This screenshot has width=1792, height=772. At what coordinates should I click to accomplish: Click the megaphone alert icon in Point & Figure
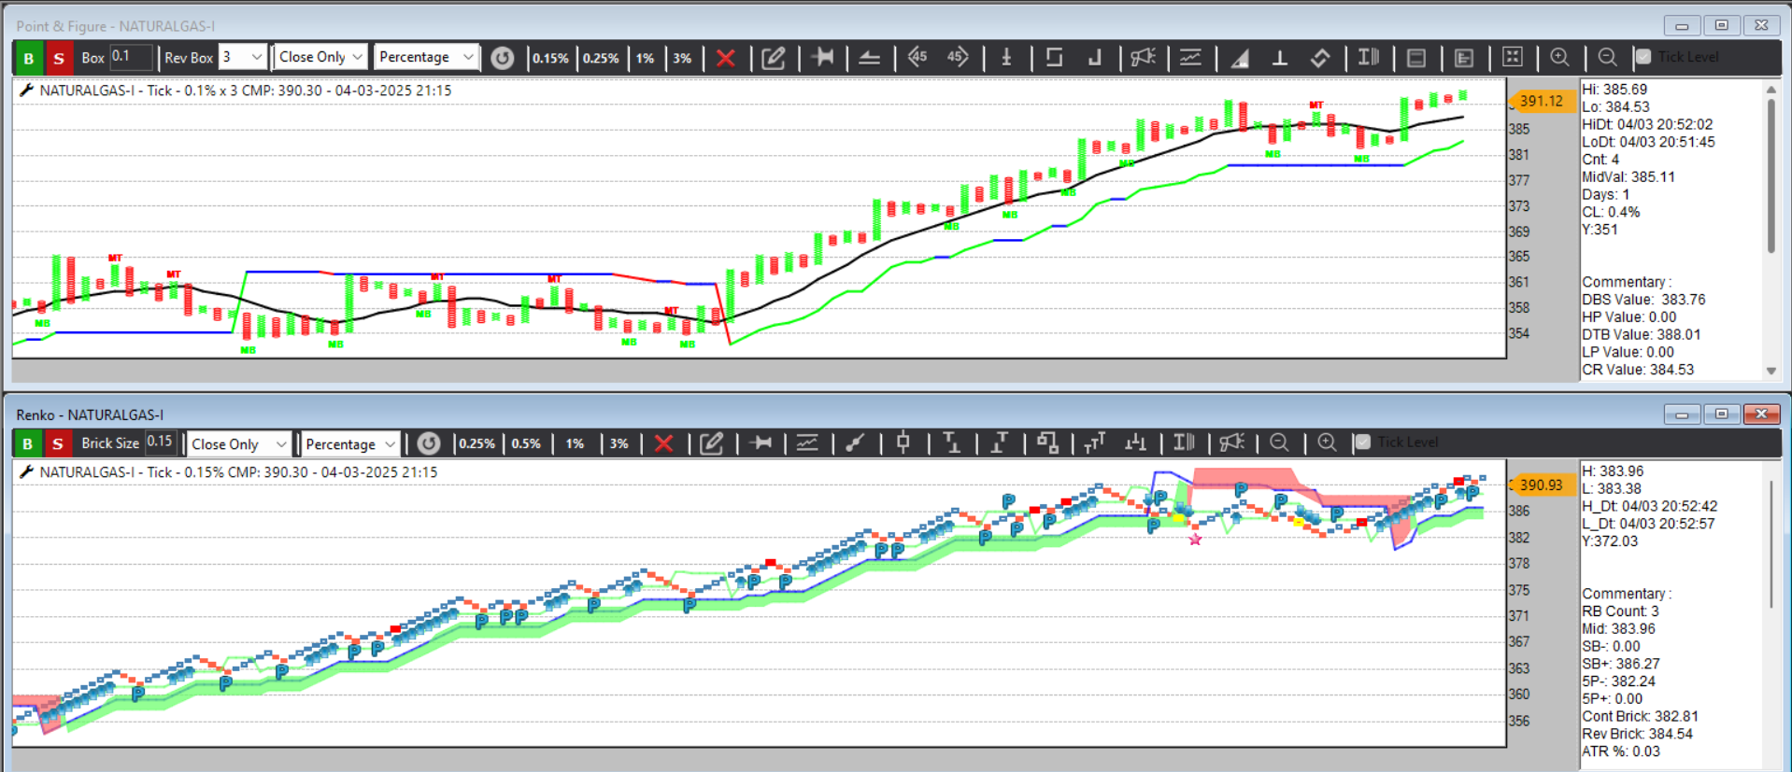coord(1143,57)
